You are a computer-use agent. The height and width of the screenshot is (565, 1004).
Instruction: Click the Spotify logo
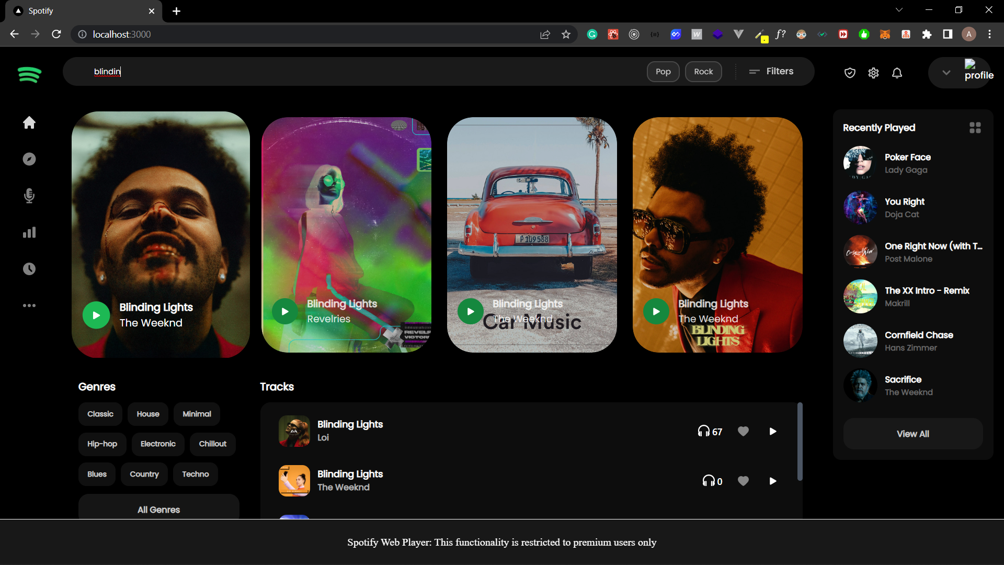(x=30, y=75)
